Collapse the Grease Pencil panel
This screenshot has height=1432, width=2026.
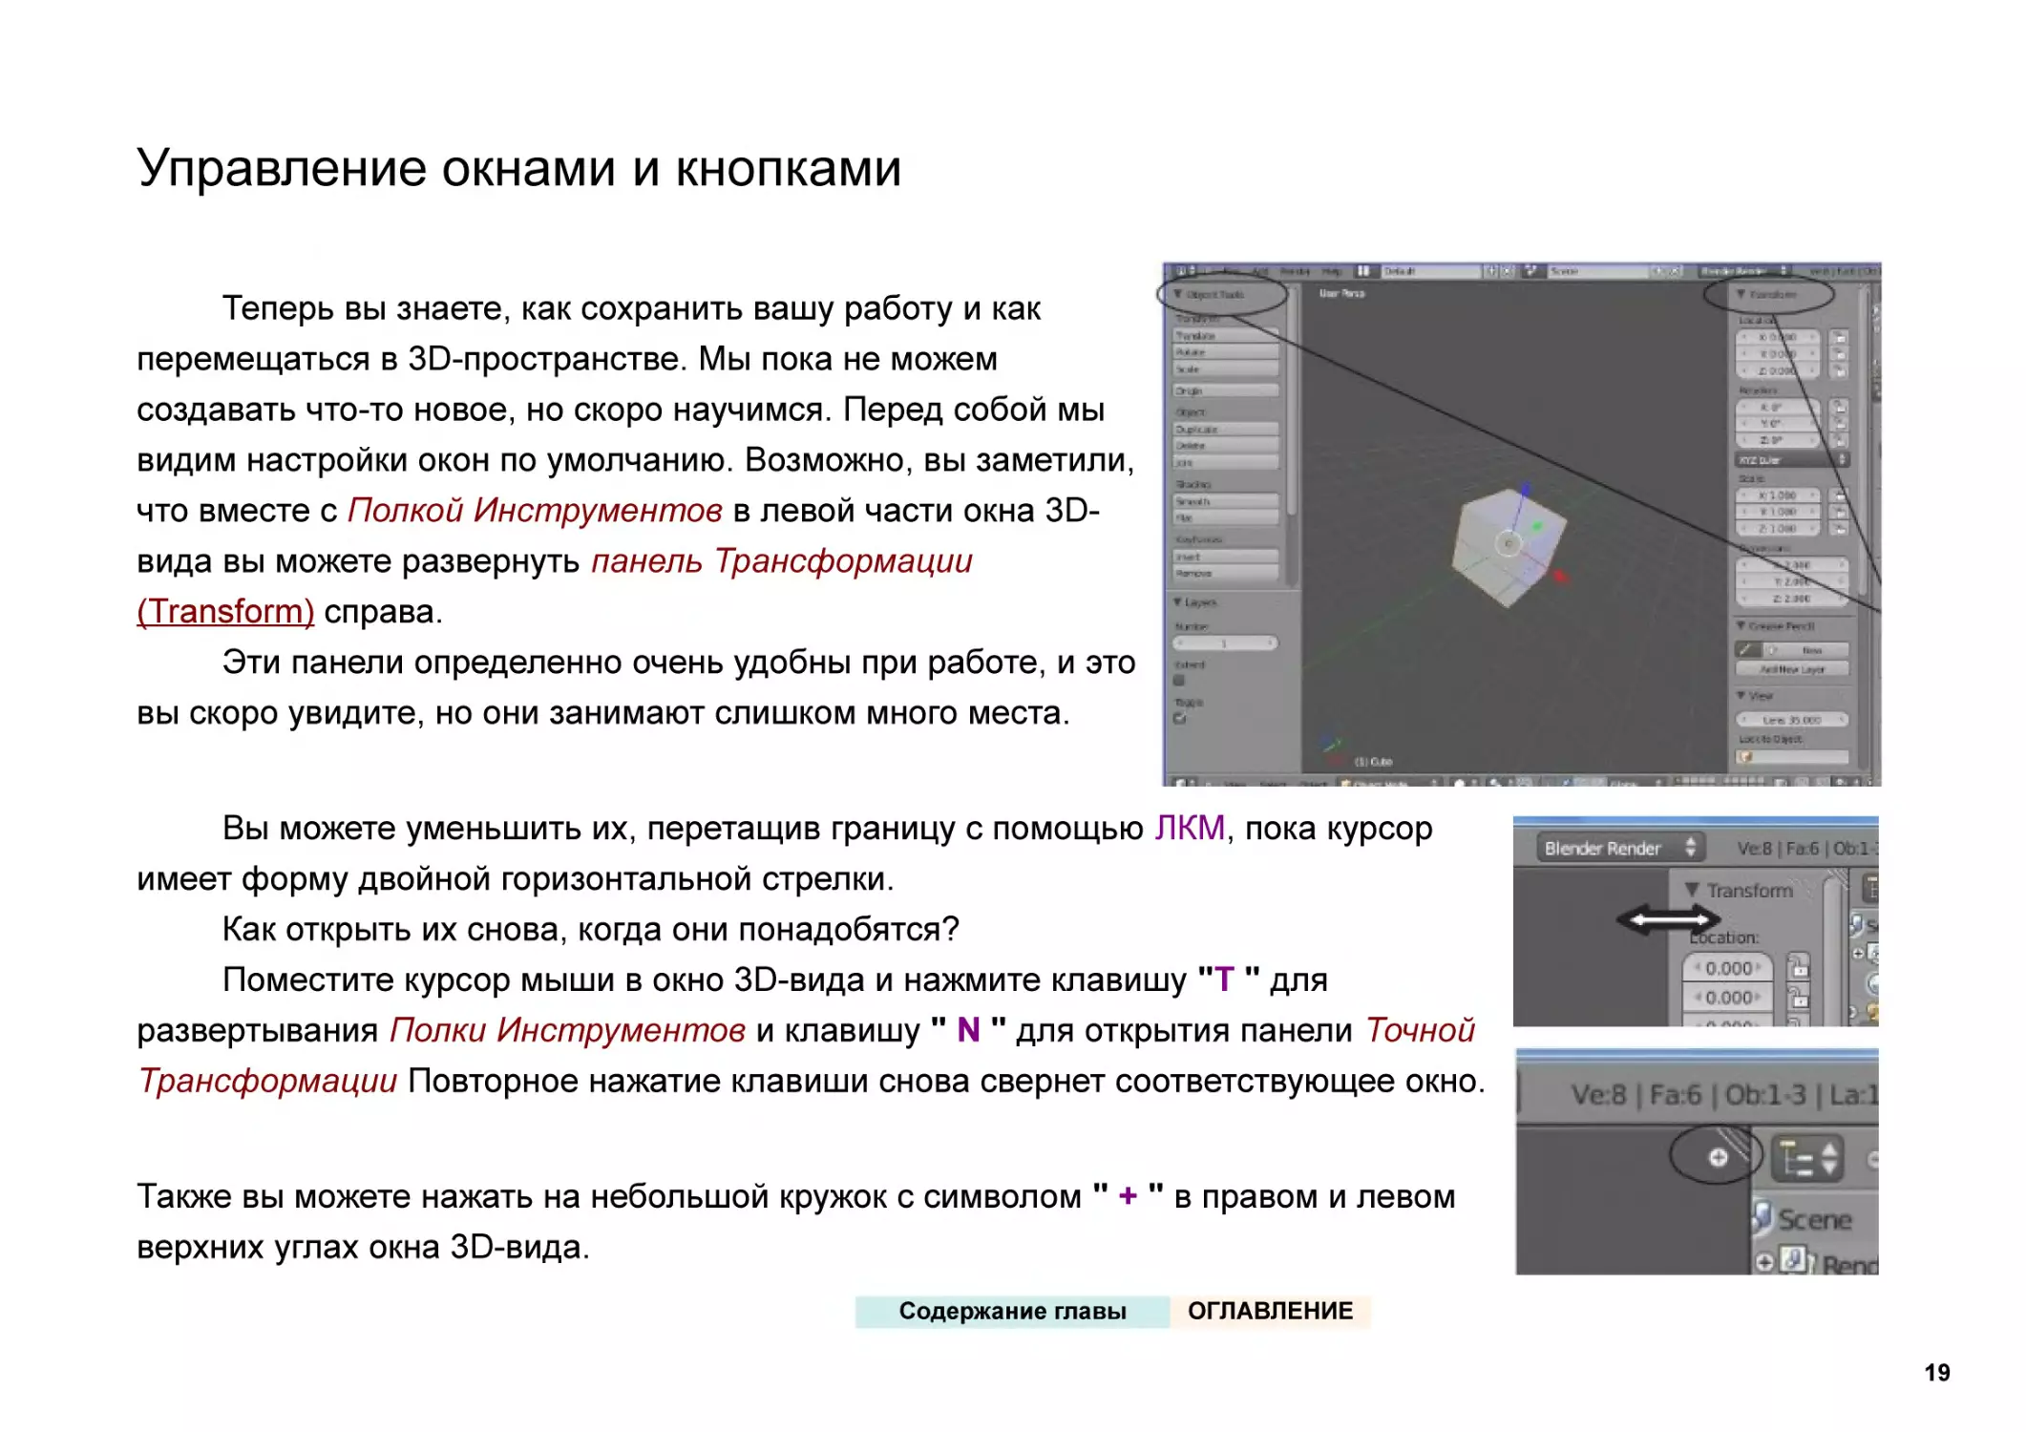point(1741,626)
